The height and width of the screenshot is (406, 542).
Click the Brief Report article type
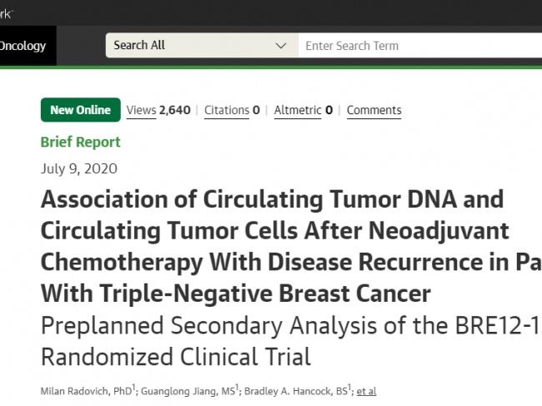(80, 142)
